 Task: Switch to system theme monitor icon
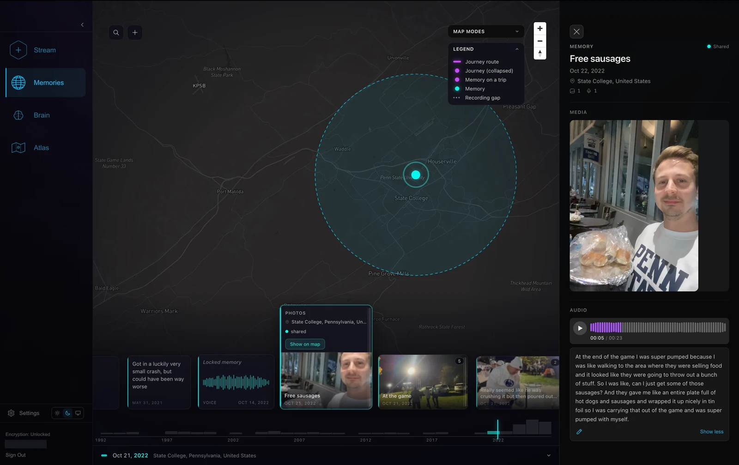pos(78,413)
